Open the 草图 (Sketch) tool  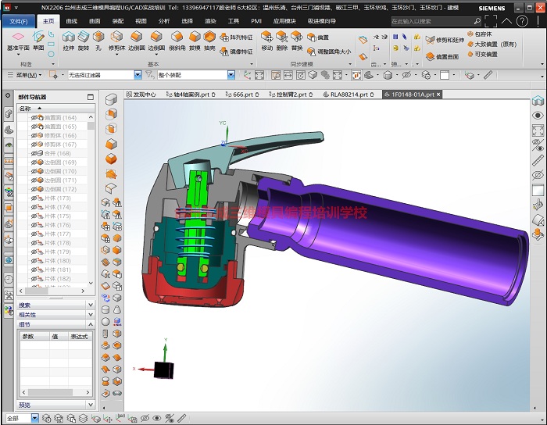(38, 40)
